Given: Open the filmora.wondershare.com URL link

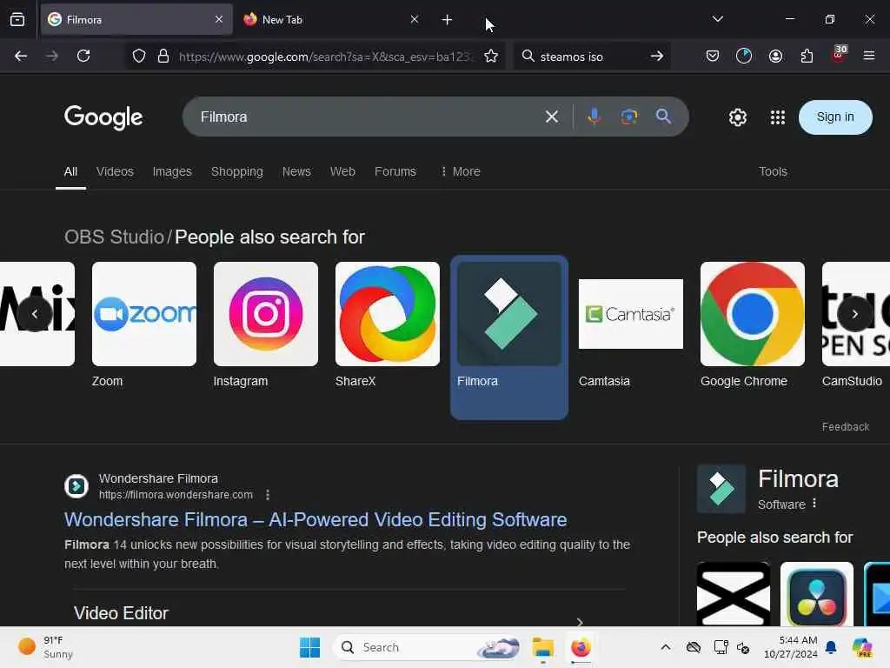Looking at the screenshot, I should click(x=176, y=495).
